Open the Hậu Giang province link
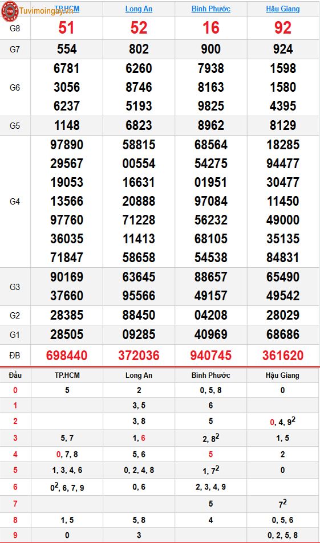 283,9
